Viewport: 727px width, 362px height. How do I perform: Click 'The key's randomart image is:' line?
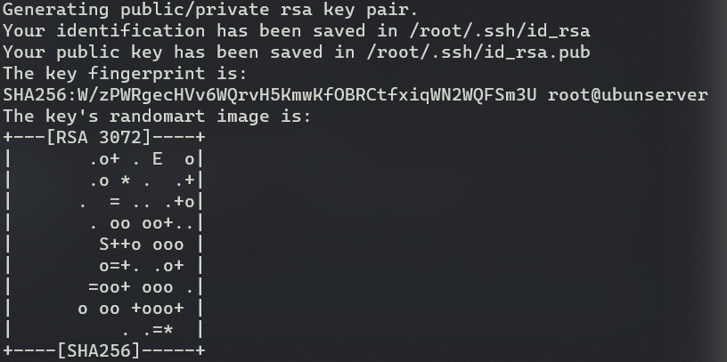[x=157, y=117]
